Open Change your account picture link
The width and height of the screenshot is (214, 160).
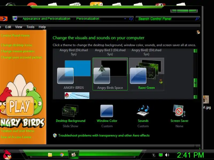21,57
